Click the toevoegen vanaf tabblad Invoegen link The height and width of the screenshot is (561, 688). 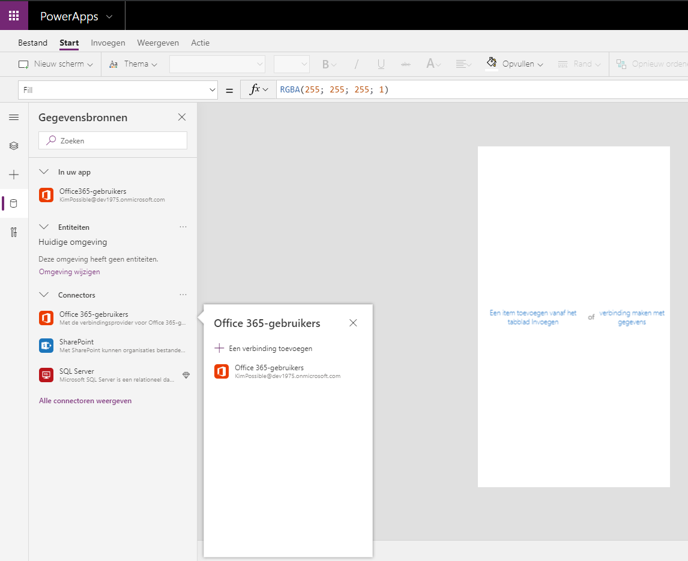533,317
